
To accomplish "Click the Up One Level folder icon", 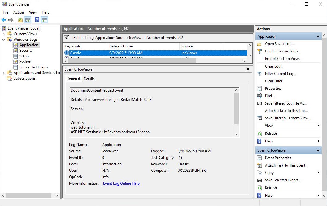I will (x=20, y=20).
